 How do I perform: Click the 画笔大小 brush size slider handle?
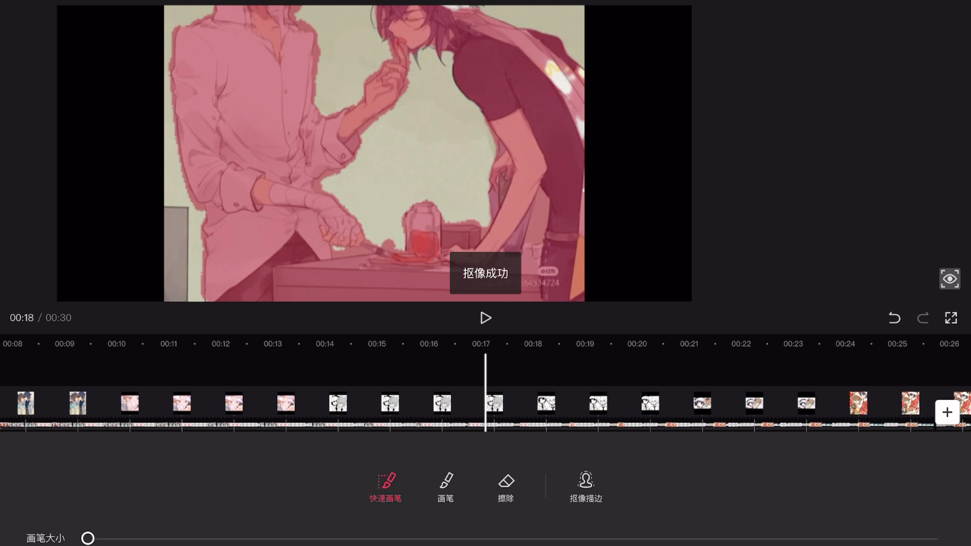click(x=88, y=538)
